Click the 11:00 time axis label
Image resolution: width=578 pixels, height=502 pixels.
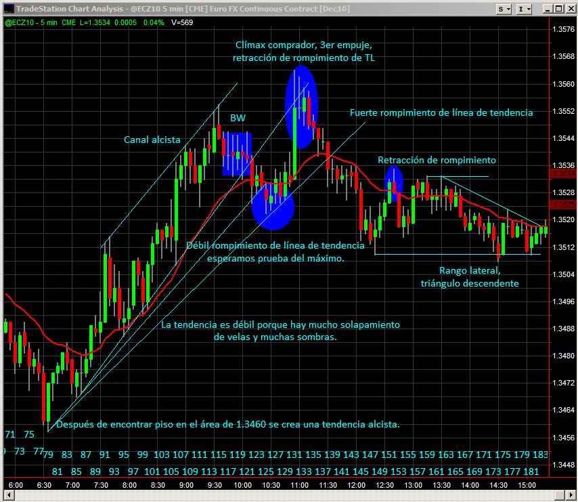299,485
